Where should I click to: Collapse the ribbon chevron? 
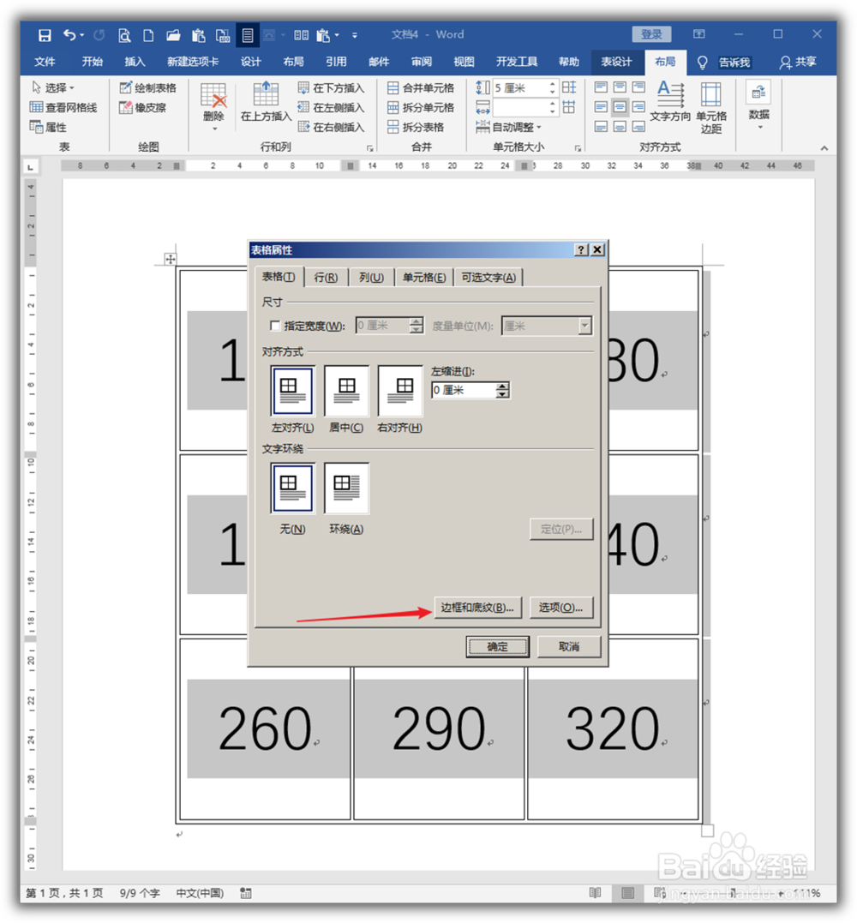(x=824, y=148)
